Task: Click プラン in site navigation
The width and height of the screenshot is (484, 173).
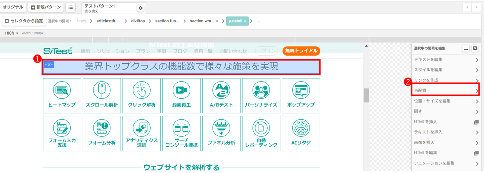Action: coord(143,51)
